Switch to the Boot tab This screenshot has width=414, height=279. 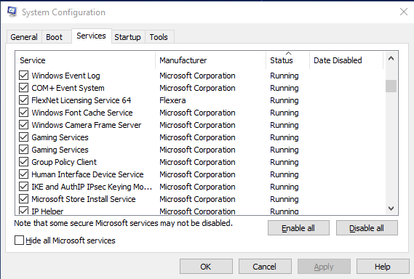point(54,37)
